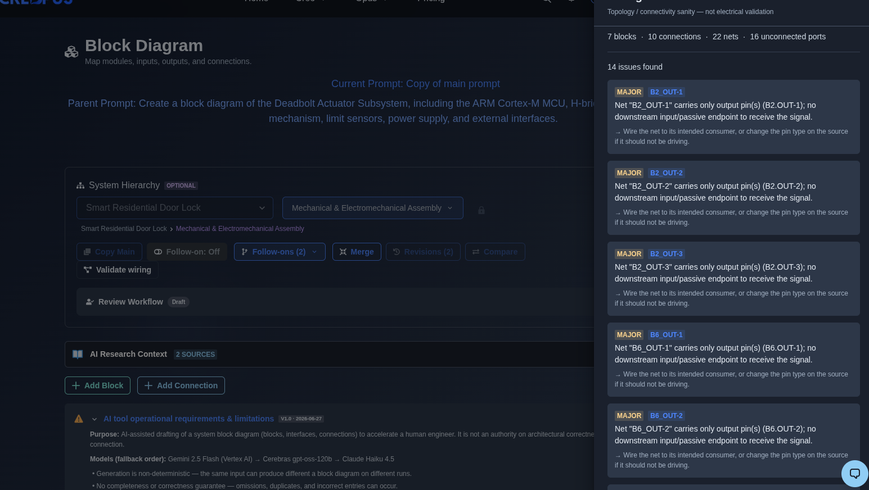Click the B6_OUT-1 issue description text
869x490 pixels.
[x=715, y=354]
